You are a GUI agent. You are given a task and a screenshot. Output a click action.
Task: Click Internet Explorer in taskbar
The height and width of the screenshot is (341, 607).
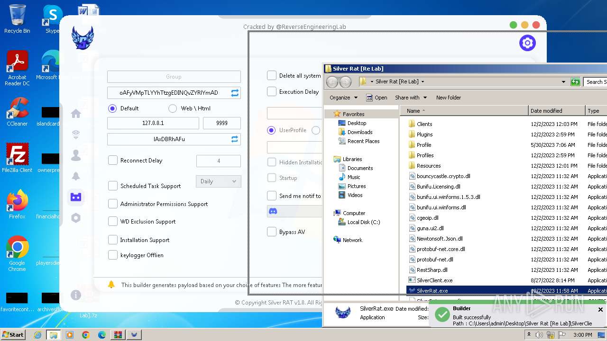37,335
